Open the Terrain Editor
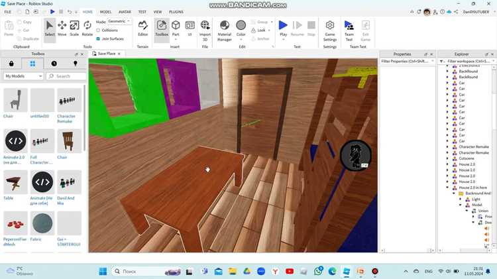497x279 pixels. (x=142, y=28)
